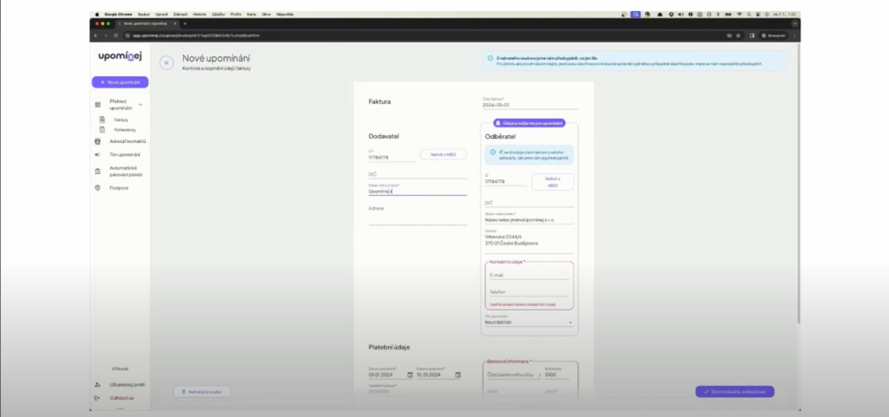This screenshot has width=889, height=417.
Task: Select the Nové upomínání browser tab
Action: tap(146, 23)
